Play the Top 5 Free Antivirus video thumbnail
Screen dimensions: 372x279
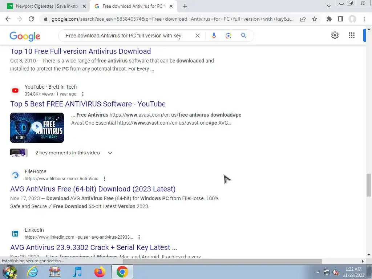coord(37,128)
